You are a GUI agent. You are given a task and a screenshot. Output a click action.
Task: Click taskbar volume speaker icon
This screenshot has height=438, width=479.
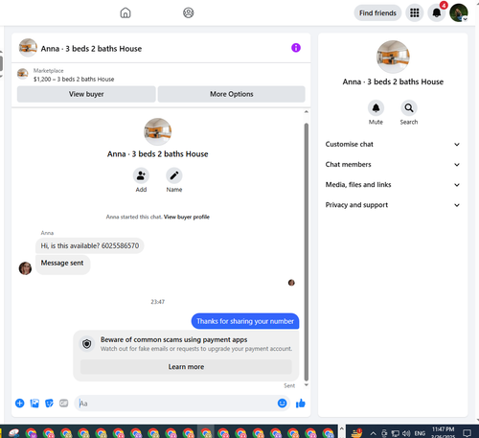(406, 433)
